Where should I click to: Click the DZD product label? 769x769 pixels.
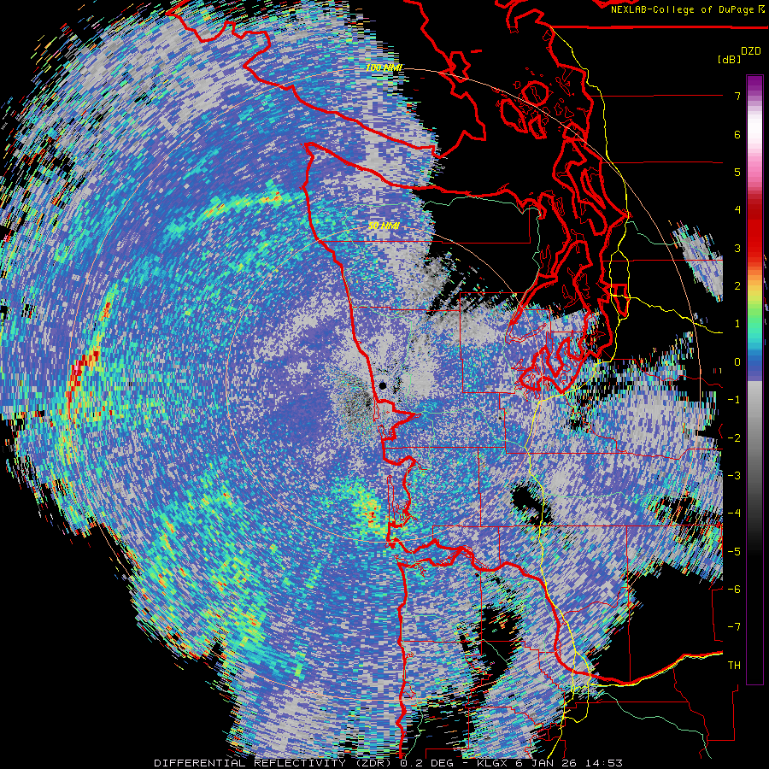751,51
